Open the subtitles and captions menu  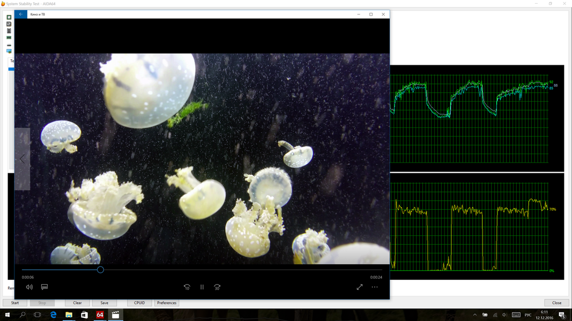pos(44,287)
